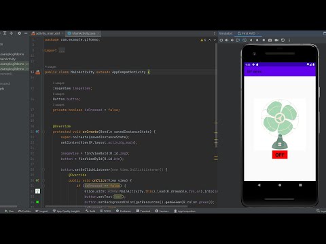Collapse the if block fold marker
Image resolution: width=326 pixels, height=244 pixels.
43,186
